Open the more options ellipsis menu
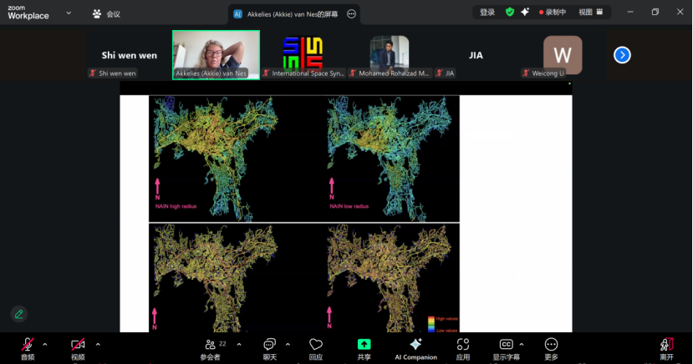Viewport: 693px width, 364px height. pyautogui.click(x=551, y=347)
